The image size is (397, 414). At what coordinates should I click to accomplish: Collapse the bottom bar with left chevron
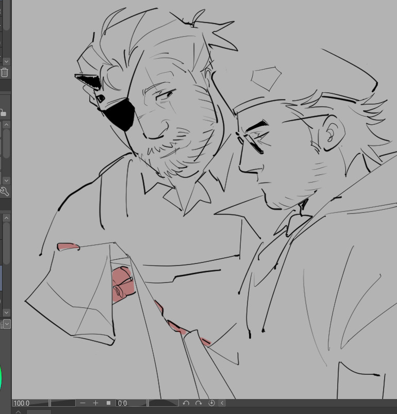coord(222,403)
